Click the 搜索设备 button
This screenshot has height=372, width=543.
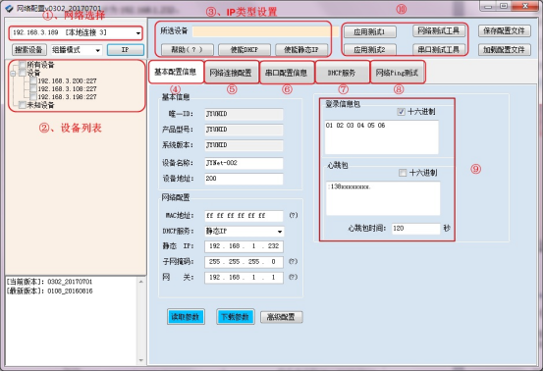[x=29, y=50]
